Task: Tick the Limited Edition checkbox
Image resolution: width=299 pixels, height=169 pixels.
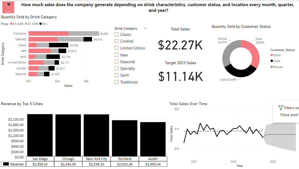Action: pyautogui.click(x=117, y=48)
